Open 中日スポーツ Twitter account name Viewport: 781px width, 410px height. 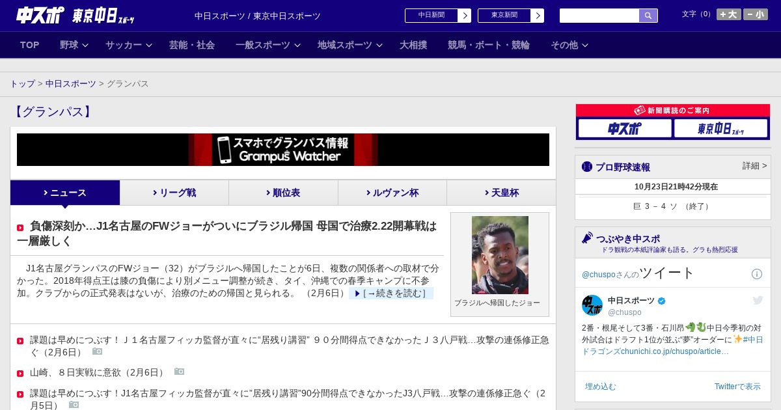(631, 301)
